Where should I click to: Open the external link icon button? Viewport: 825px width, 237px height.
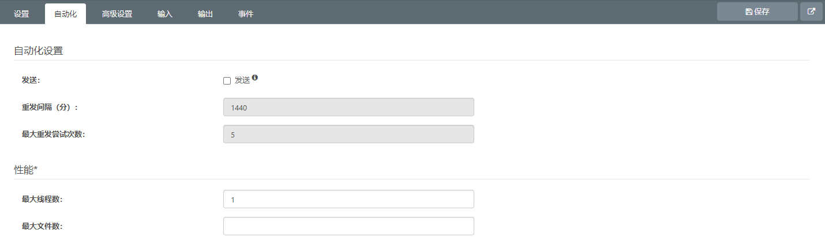point(811,12)
